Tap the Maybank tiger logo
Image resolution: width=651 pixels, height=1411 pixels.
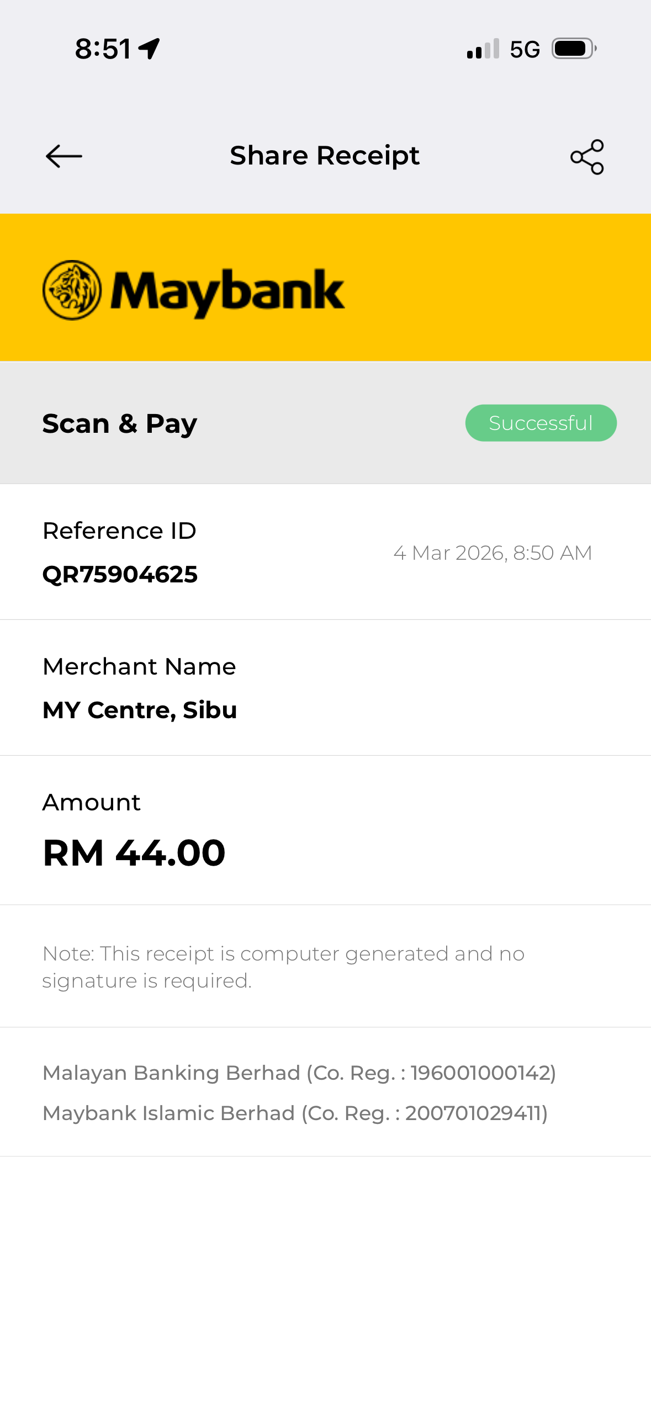coord(72,290)
